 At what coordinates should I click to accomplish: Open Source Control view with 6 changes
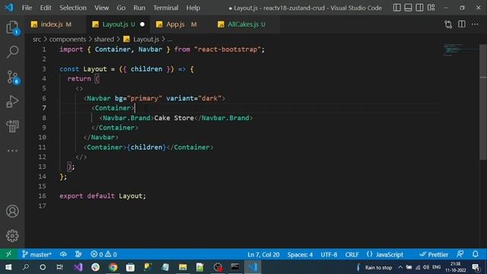[12, 77]
